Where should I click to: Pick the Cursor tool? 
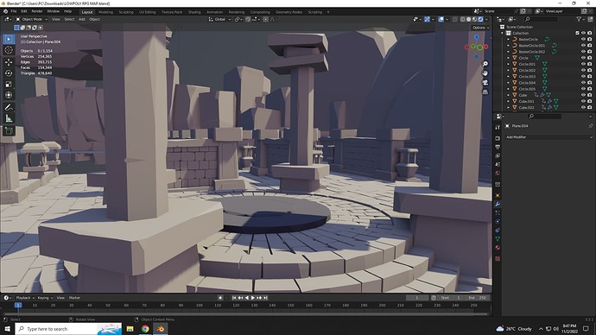tap(9, 50)
